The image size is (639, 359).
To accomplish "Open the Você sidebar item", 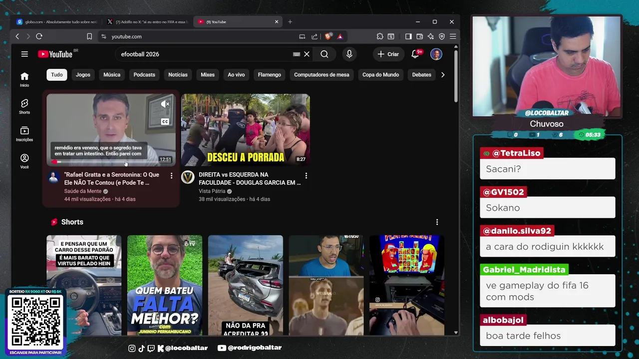I will pos(24,161).
